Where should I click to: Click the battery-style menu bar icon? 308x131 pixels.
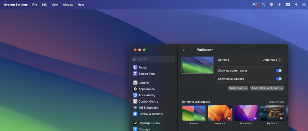tap(288, 5)
